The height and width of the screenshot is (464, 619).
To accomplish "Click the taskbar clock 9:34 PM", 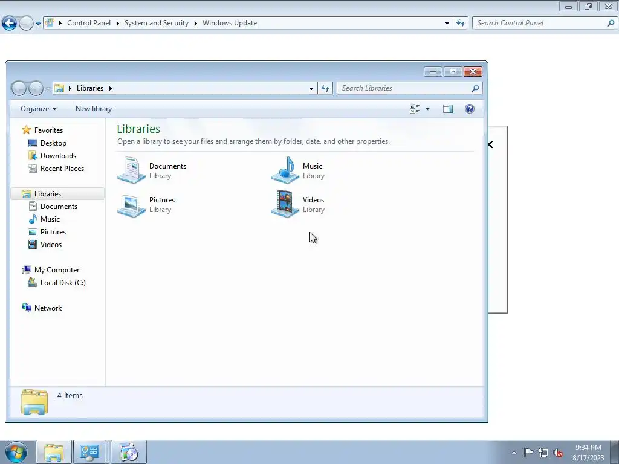I will [588, 448].
